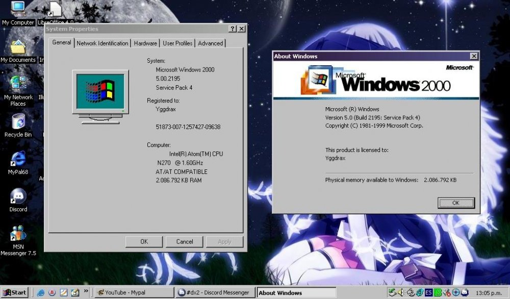
Task: Switch to the Hardware tab
Action: pos(145,43)
